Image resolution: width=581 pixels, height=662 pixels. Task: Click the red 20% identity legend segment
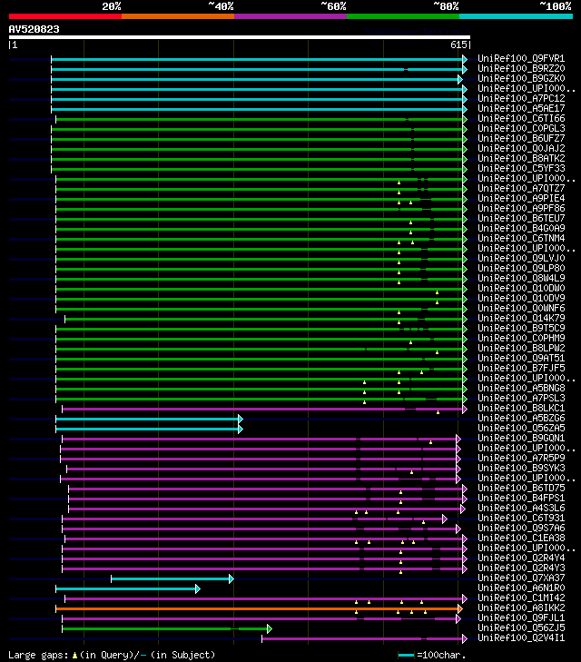[65, 16]
